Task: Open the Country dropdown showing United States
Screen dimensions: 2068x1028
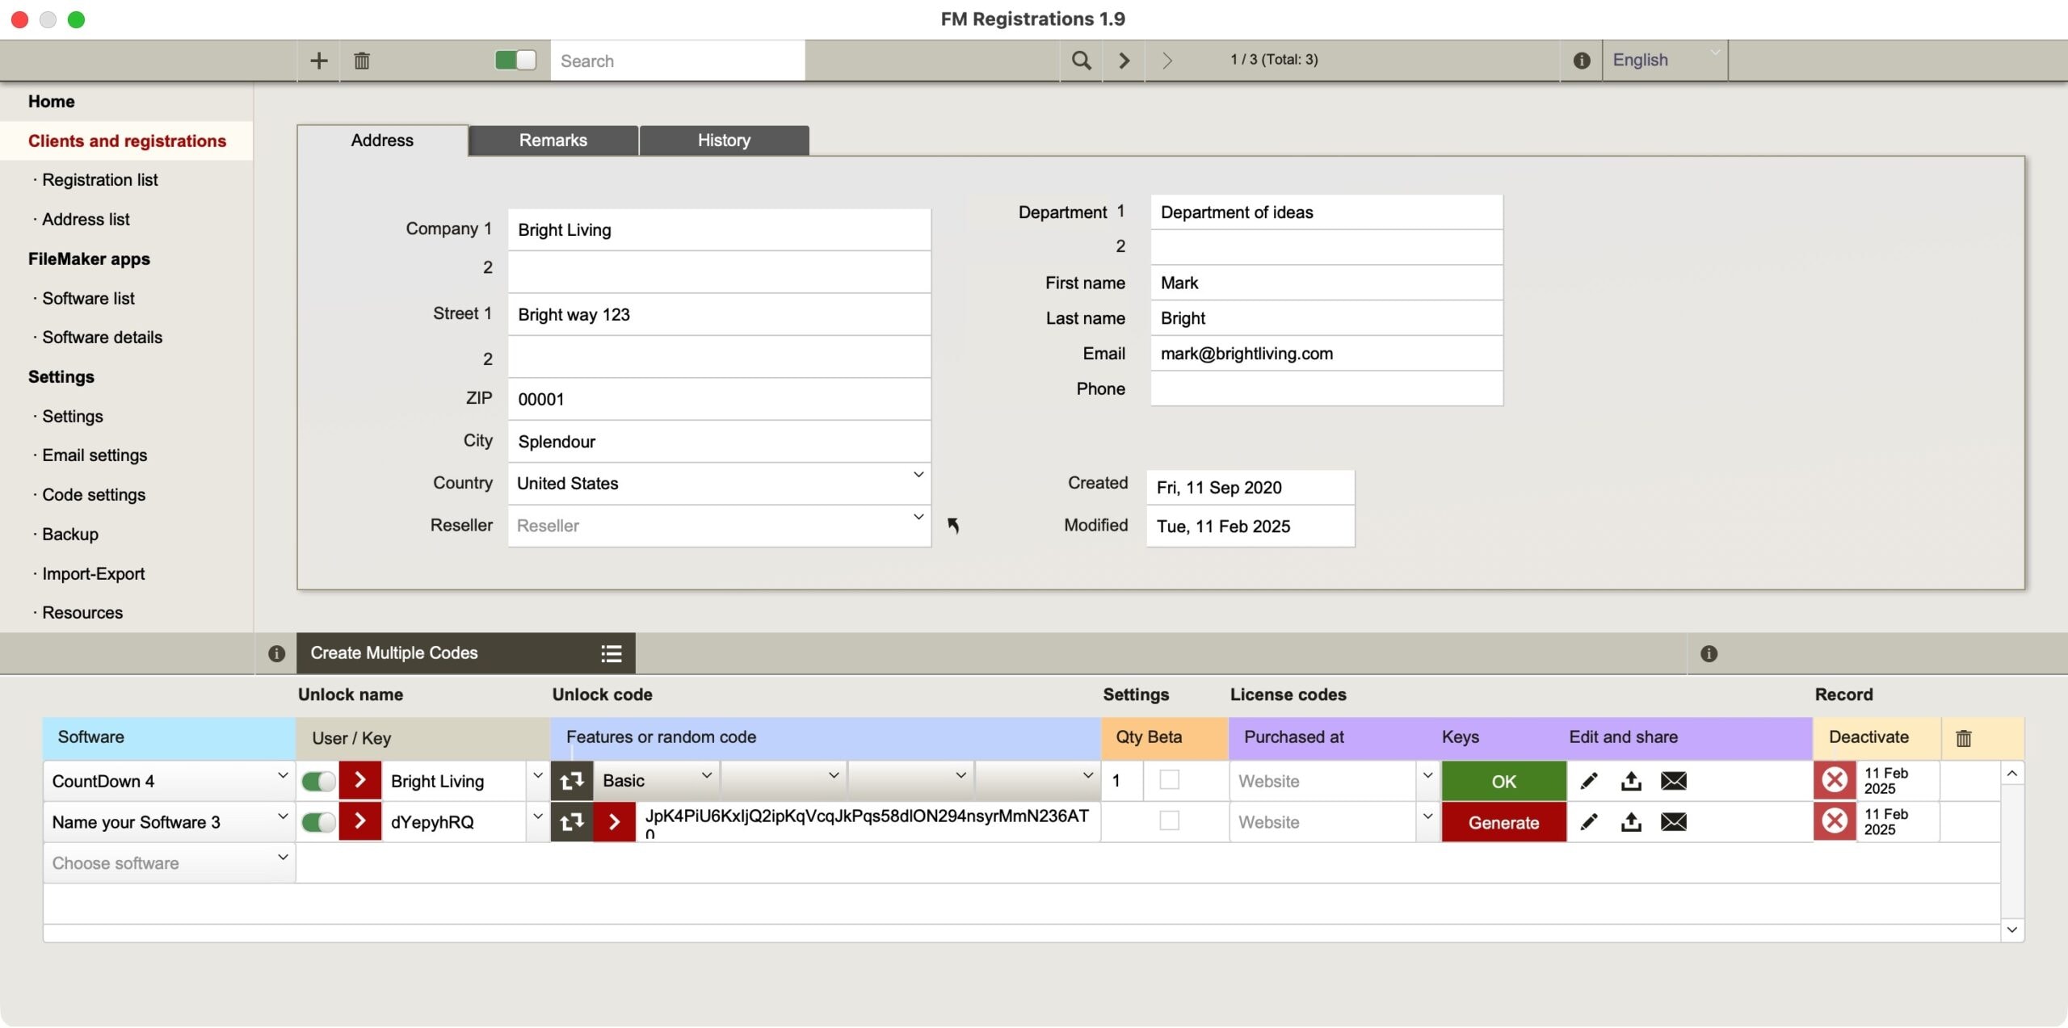Action: [x=918, y=475]
